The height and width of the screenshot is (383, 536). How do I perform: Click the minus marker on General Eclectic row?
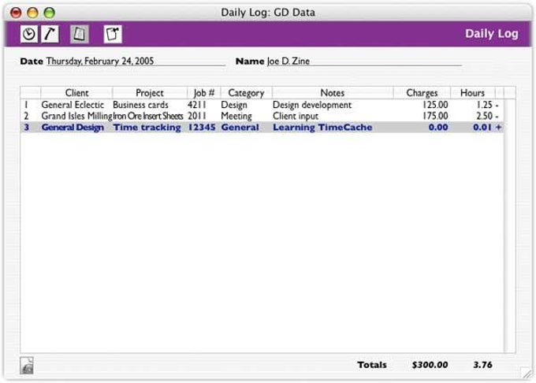(x=497, y=106)
